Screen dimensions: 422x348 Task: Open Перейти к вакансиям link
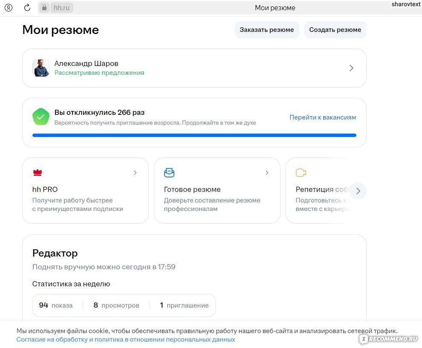tap(323, 117)
